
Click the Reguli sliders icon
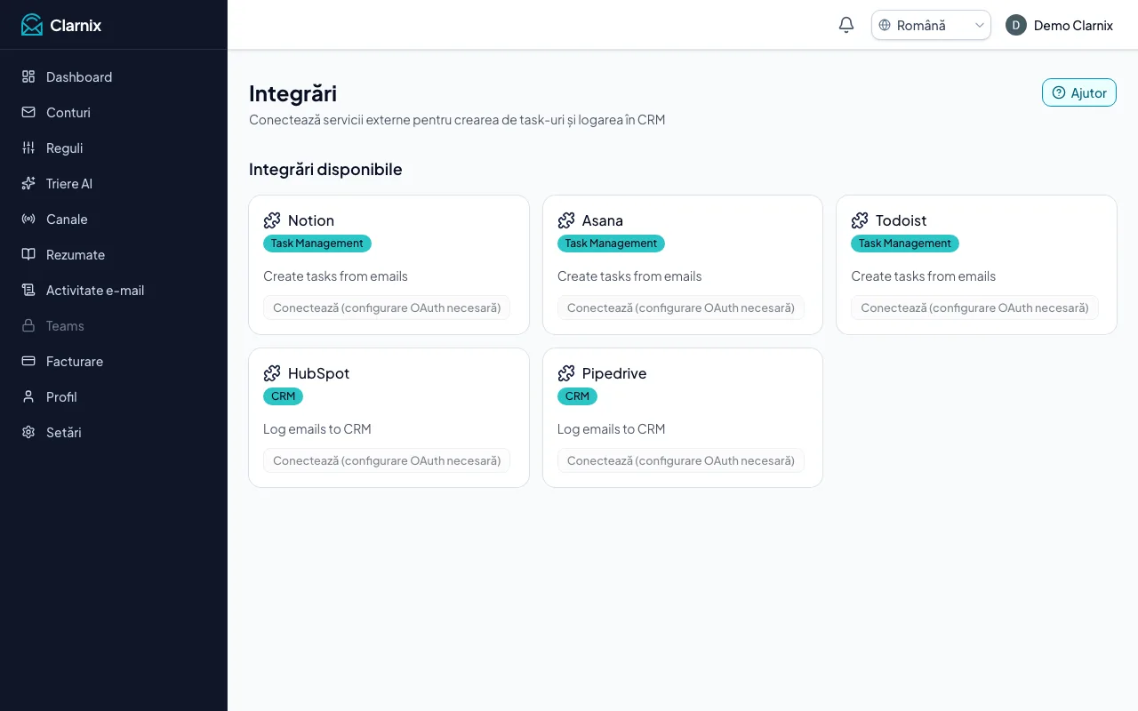pyautogui.click(x=28, y=148)
